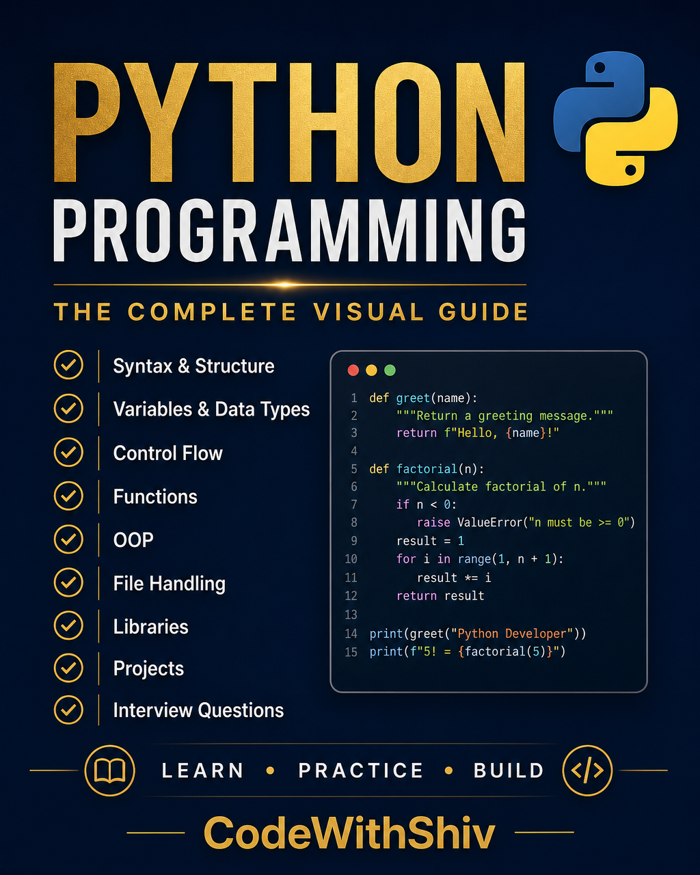Click the word LEARN in tagline
This screenshot has width=700, height=875.
pyautogui.click(x=202, y=771)
